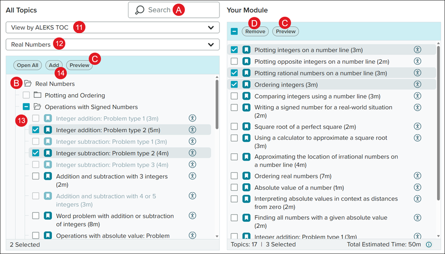This screenshot has width=445, height=254.
Task: Click the accessibility icon beside Ordering integers
Action: tap(417, 85)
